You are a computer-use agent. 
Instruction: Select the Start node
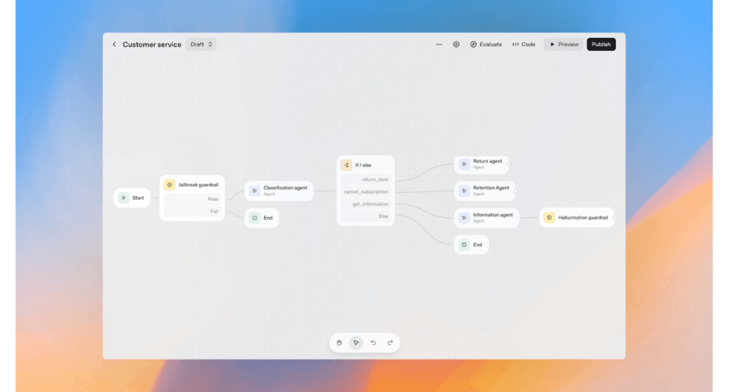click(x=132, y=197)
